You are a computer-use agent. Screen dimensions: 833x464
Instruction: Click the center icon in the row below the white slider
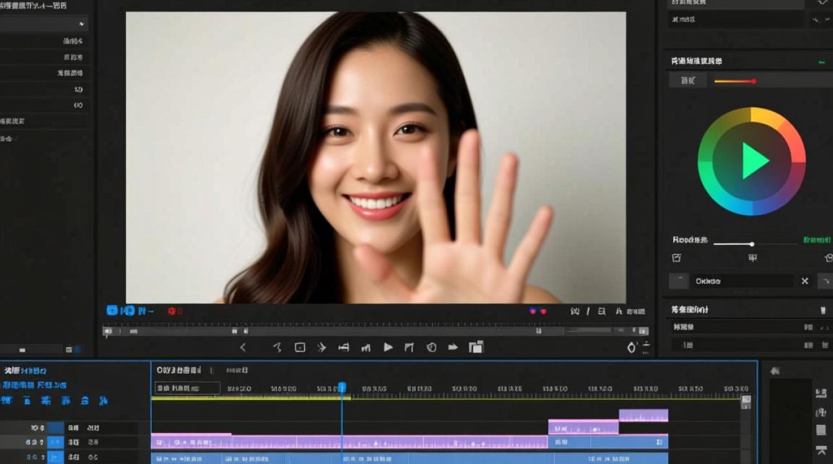tap(752, 258)
